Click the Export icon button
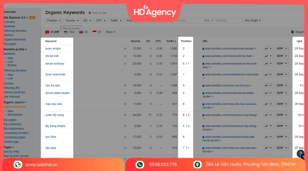 click(293, 32)
